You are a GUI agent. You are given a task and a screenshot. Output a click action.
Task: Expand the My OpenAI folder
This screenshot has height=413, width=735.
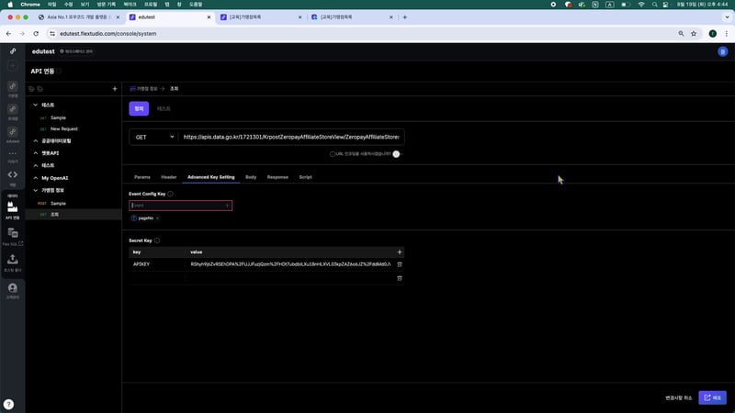pyautogui.click(x=35, y=177)
